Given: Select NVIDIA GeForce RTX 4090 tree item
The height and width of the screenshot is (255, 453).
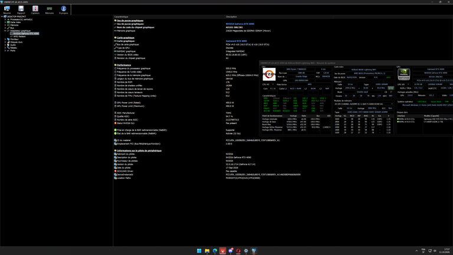Looking at the screenshot, I should [26, 34].
